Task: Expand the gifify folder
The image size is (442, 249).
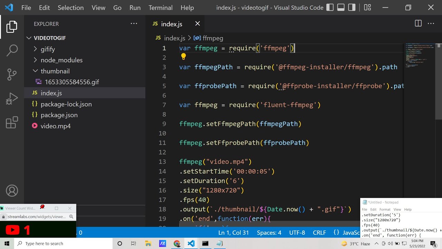Action: pyautogui.click(x=48, y=49)
